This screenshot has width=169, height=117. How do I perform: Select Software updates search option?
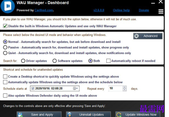click(x=55, y=61)
